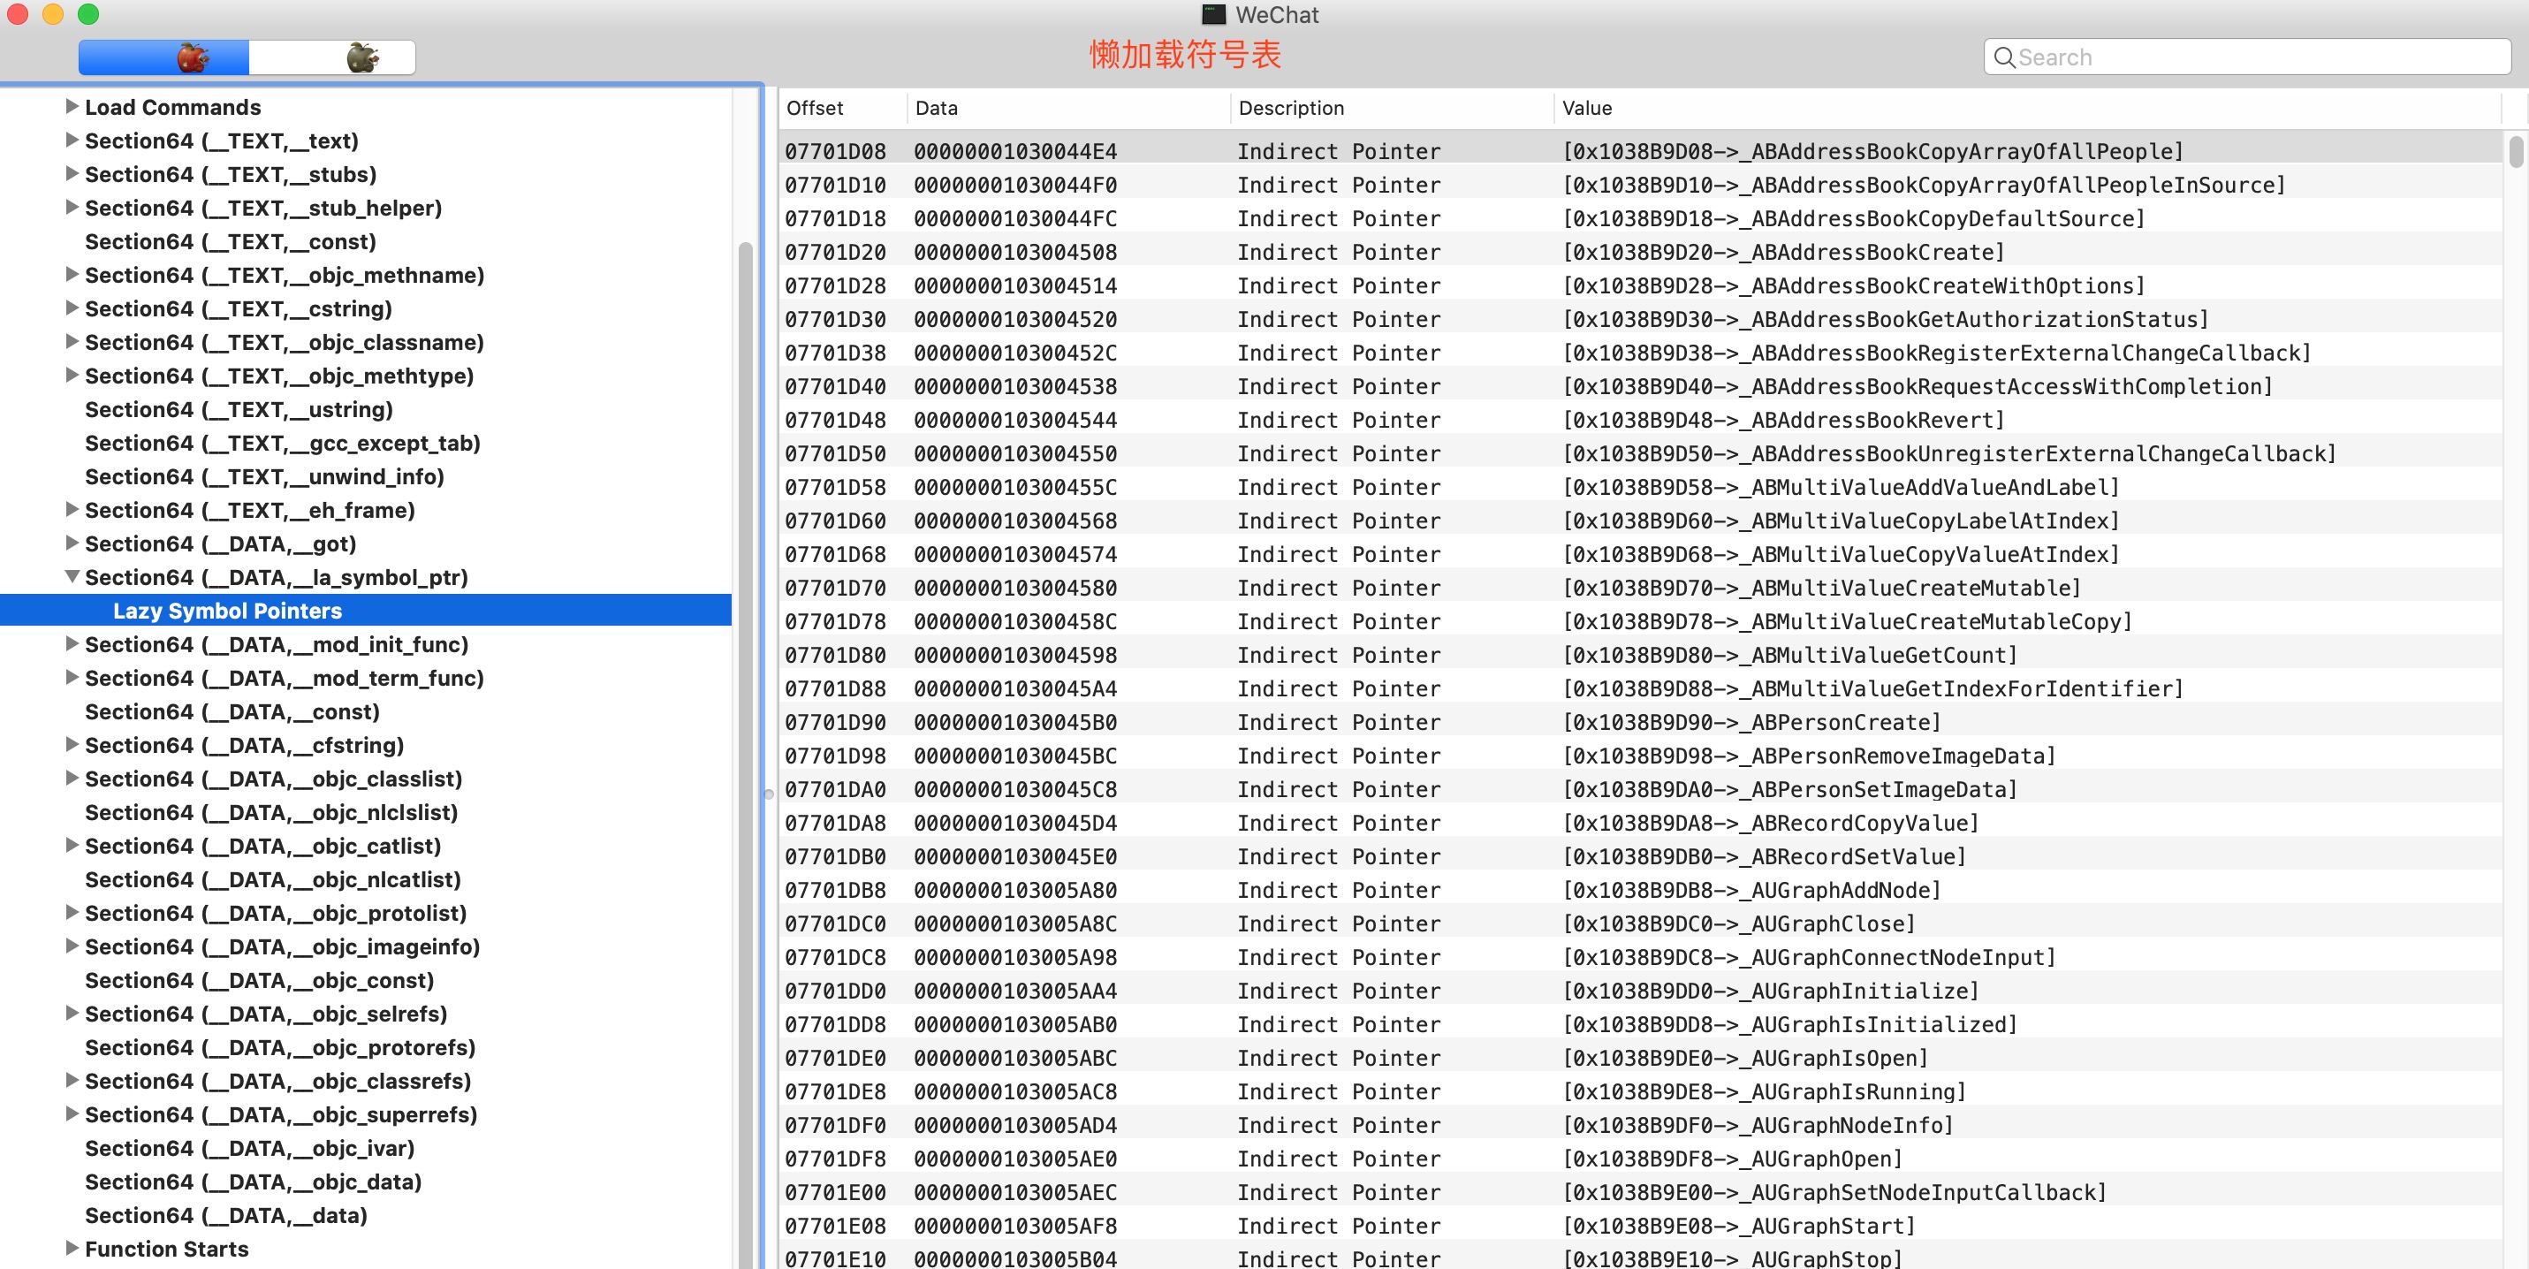Viewport: 2529px width, 1269px height.
Task: Click the table's vertical scrollbar thumb
Action: tap(2515, 152)
